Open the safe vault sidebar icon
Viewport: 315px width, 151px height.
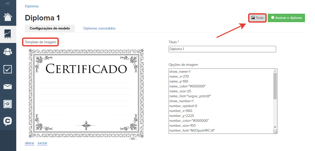(x=8, y=104)
